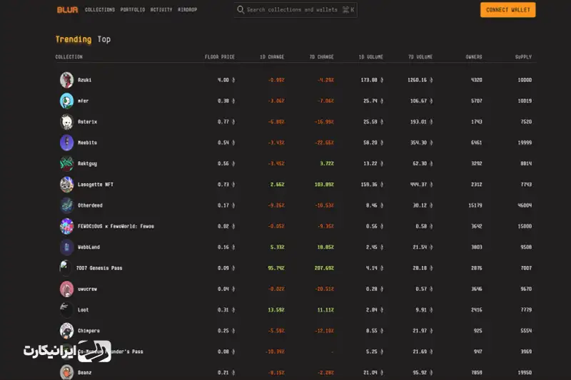This screenshot has width=571, height=380.
Task: Click Beanz's 21.04 1D volume
Action: (373, 372)
